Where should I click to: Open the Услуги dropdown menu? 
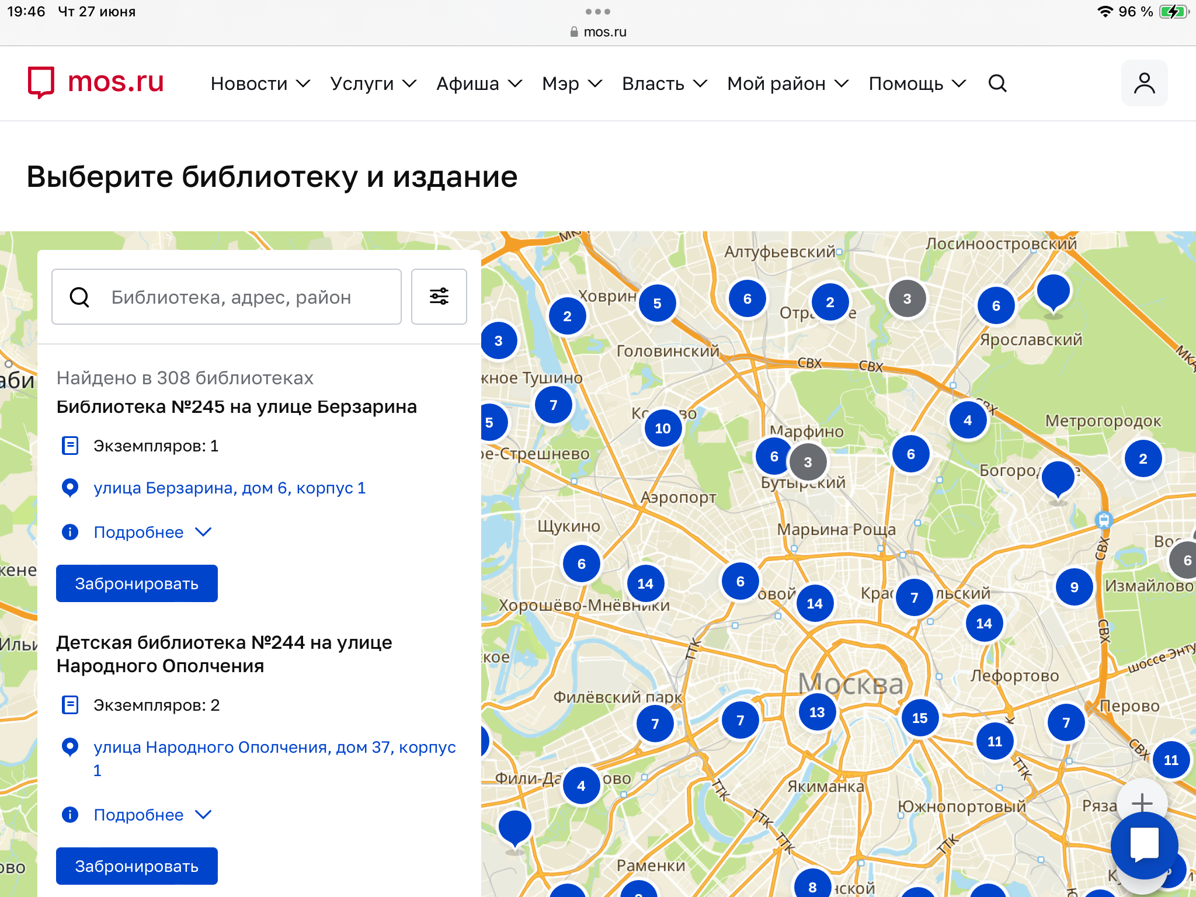373,84
